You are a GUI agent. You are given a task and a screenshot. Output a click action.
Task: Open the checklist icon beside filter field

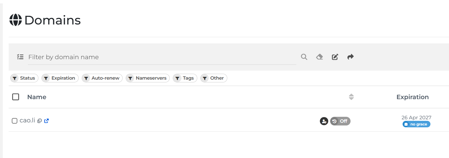(20, 57)
